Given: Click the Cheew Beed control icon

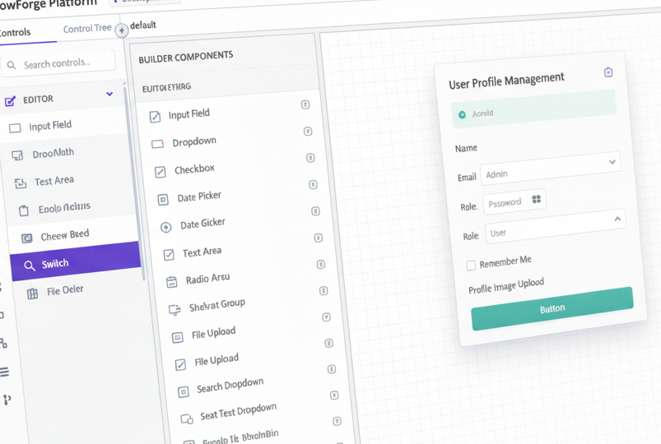Looking at the screenshot, I should (x=26, y=238).
